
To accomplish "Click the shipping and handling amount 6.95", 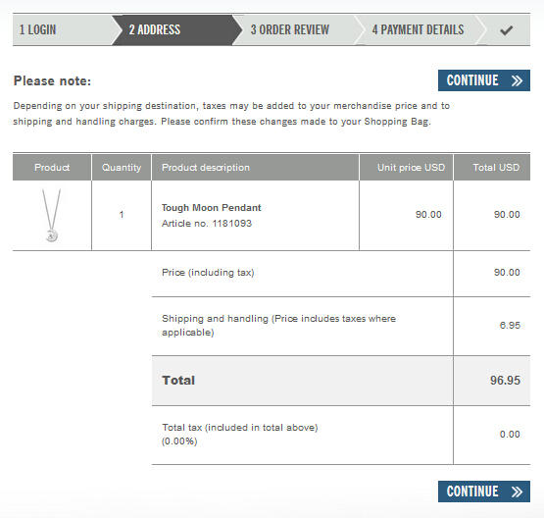I will 510,326.
